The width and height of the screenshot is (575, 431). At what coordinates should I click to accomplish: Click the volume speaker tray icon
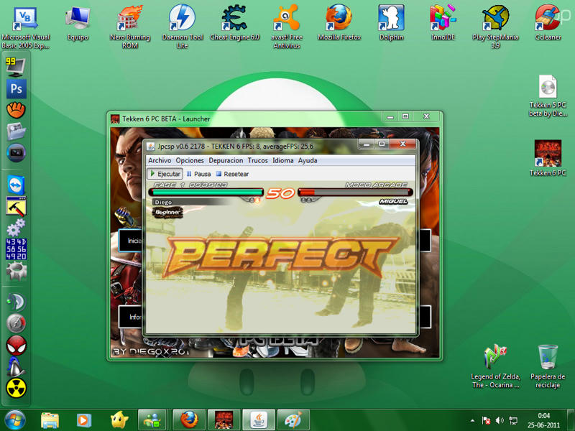pyautogui.click(x=500, y=420)
